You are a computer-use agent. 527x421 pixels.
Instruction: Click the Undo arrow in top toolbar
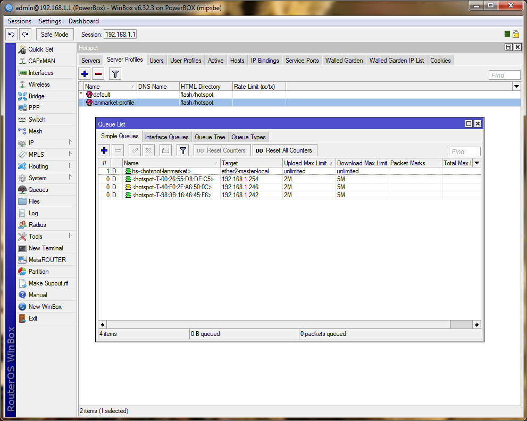11,35
